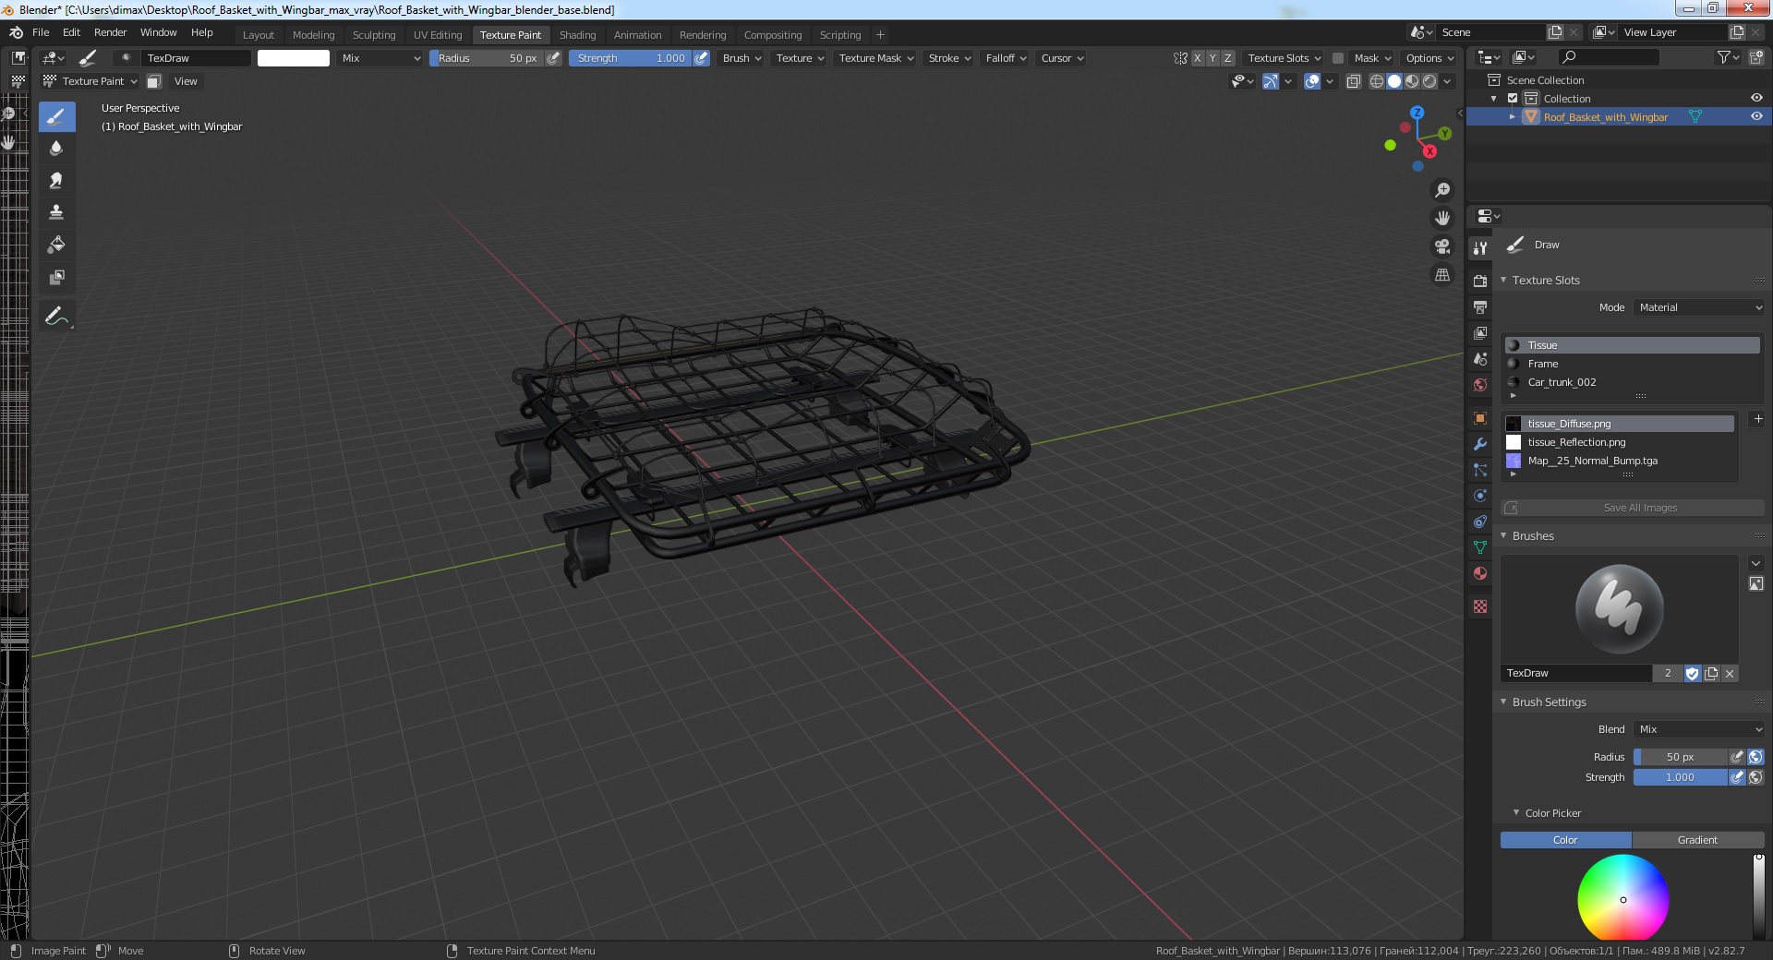Open Physics properties tab
Viewport: 1773px width, 960px height.
(x=1480, y=495)
